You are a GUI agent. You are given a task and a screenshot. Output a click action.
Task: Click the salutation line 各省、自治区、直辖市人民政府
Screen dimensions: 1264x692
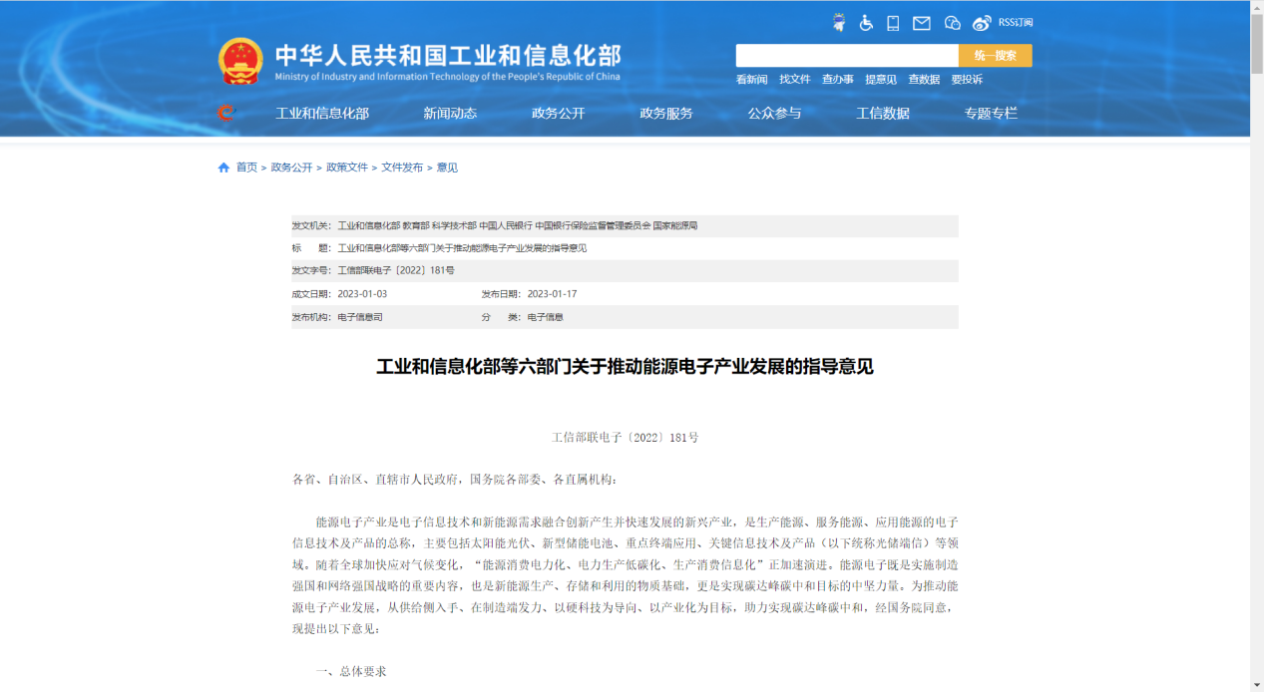click(455, 480)
